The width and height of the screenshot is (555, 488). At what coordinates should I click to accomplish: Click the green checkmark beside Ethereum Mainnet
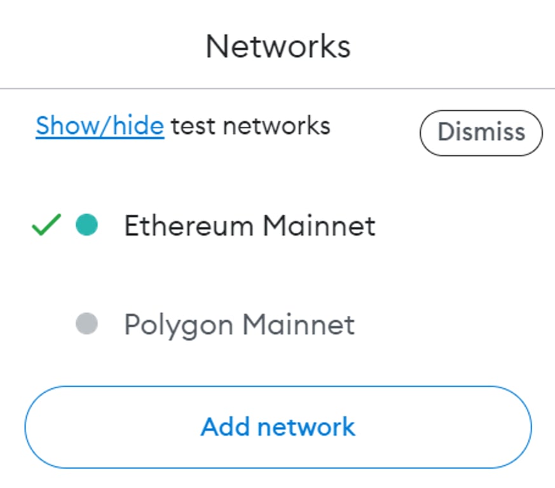pyautogui.click(x=46, y=225)
